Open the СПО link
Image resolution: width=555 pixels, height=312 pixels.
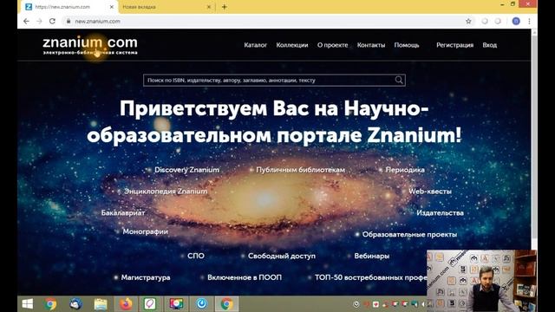(196, 256)
